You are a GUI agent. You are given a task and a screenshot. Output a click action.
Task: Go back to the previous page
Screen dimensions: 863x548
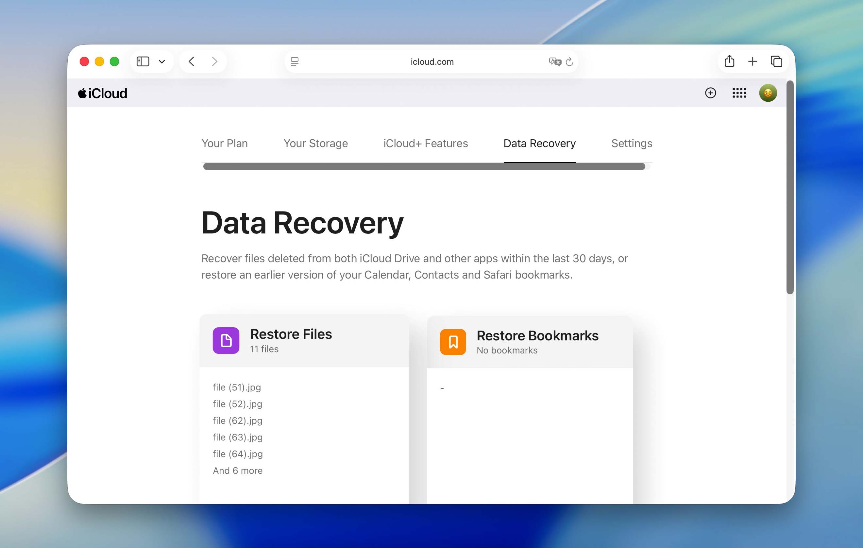pyautogui.click(x=191, y=62)
